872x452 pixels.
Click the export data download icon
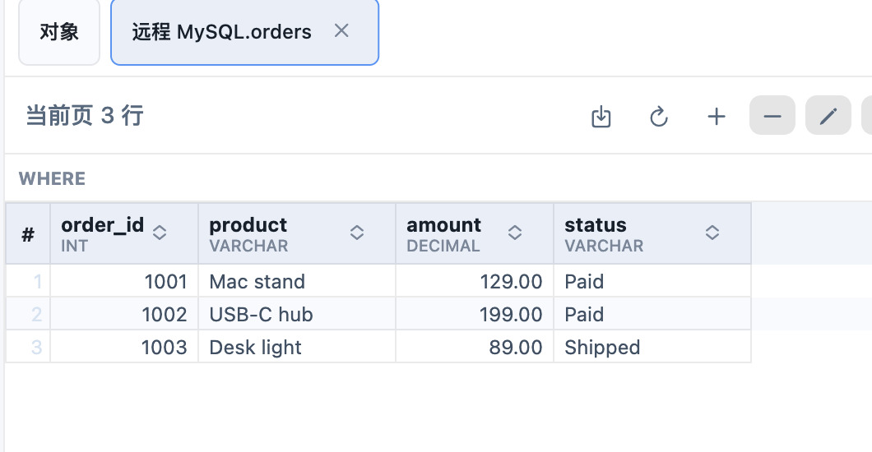pyautogui.click(x=601, y=116)
